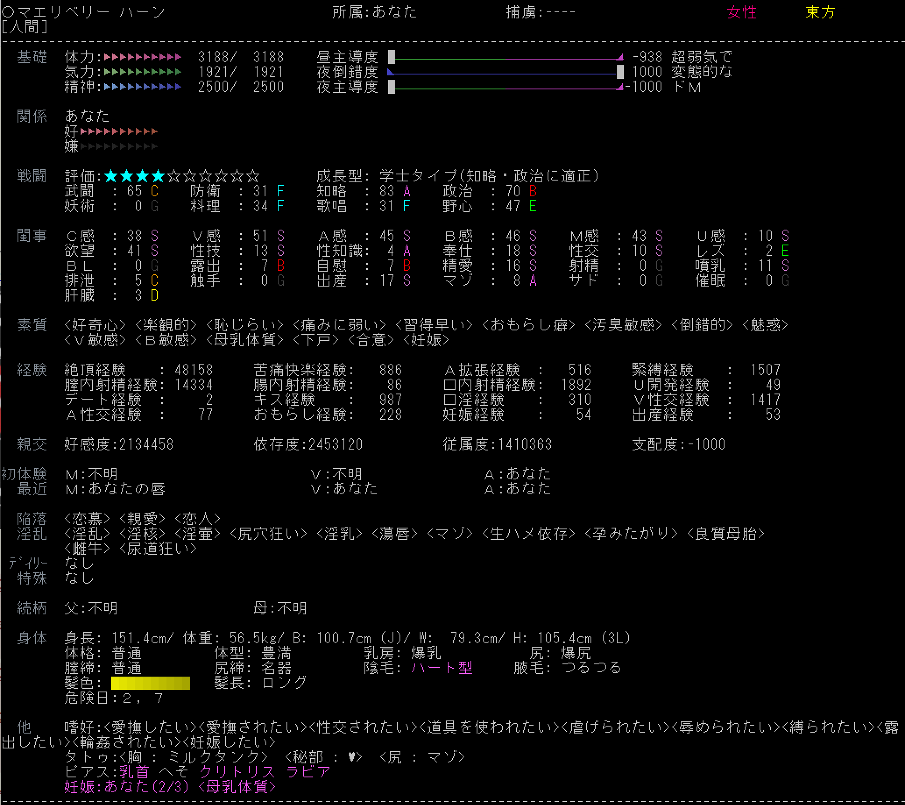Click the 好 affection arrow gauge

[x=119, y=131]
